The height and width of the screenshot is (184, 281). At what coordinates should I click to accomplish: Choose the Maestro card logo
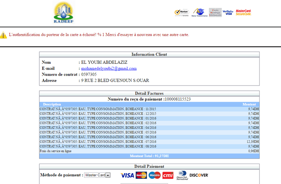(154, 175)
